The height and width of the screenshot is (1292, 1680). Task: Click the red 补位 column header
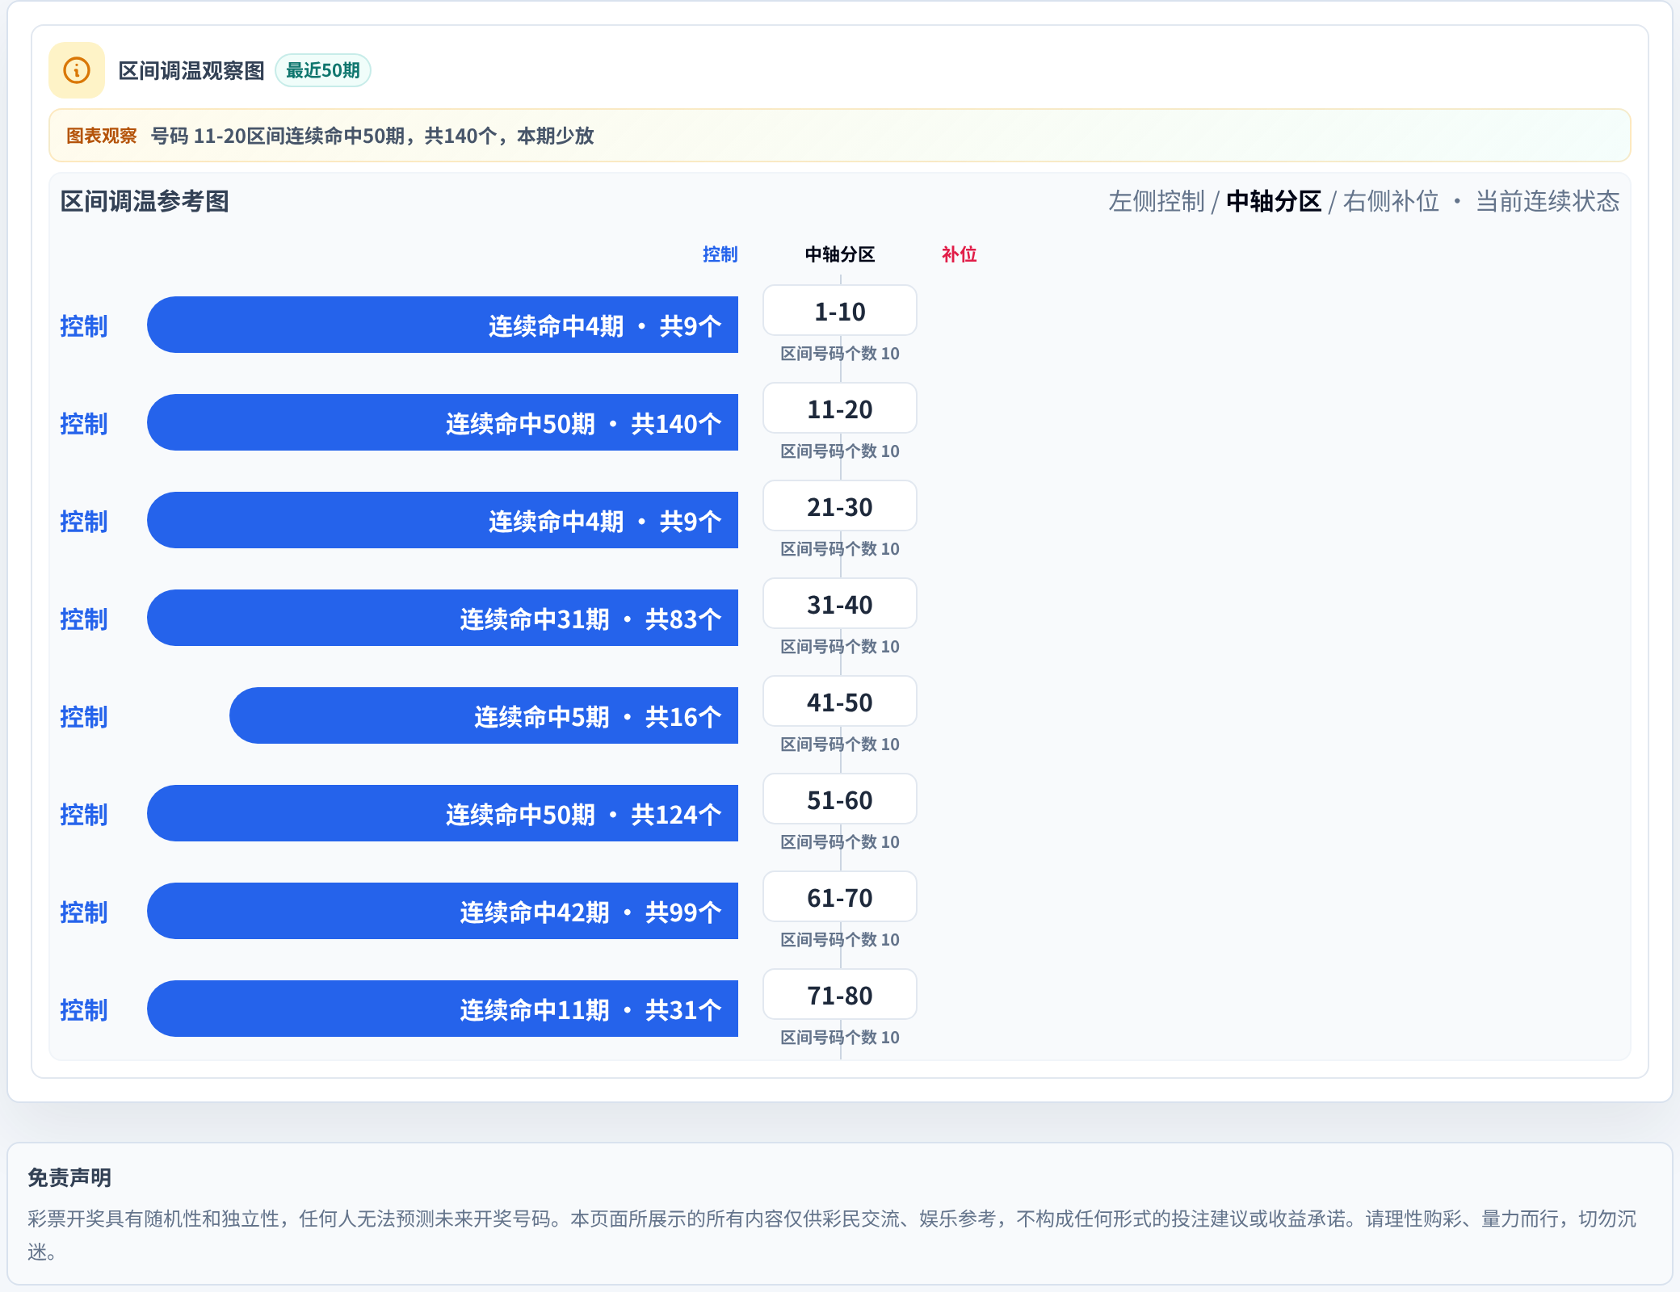960,254
